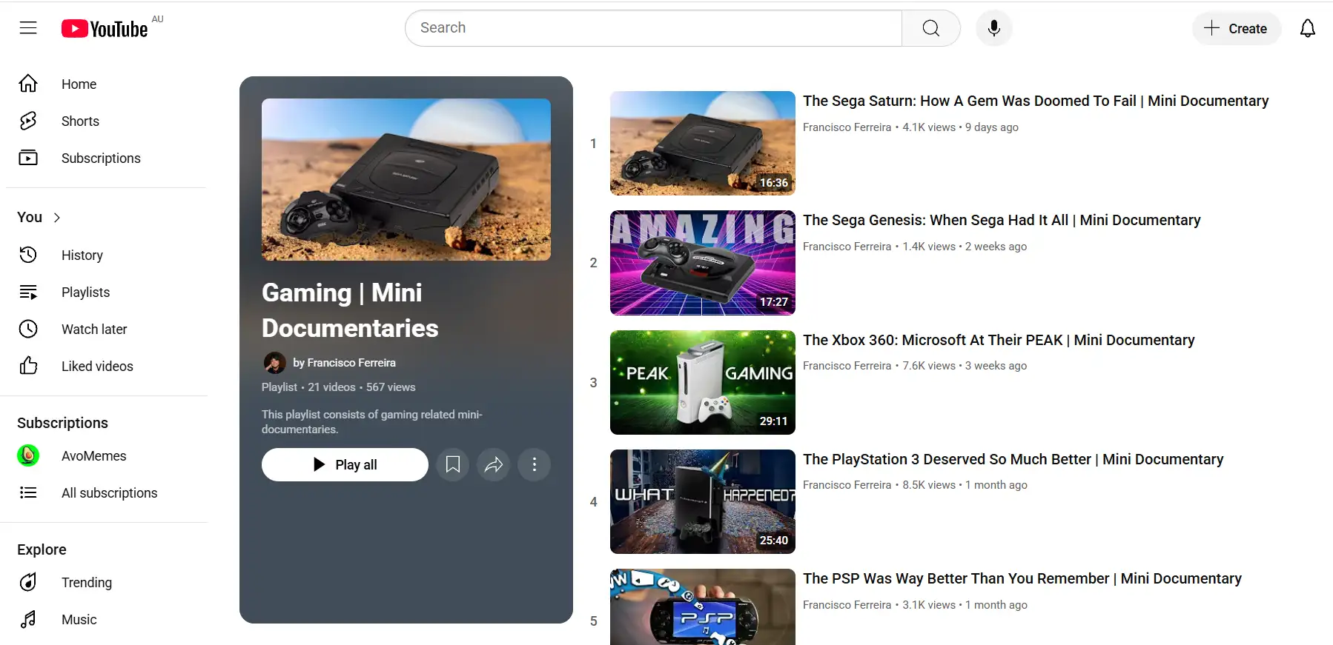Click the Subscriptions label under Home and Shorts
Viewport: 1333px width, 645px height.
tap(101, 158)
